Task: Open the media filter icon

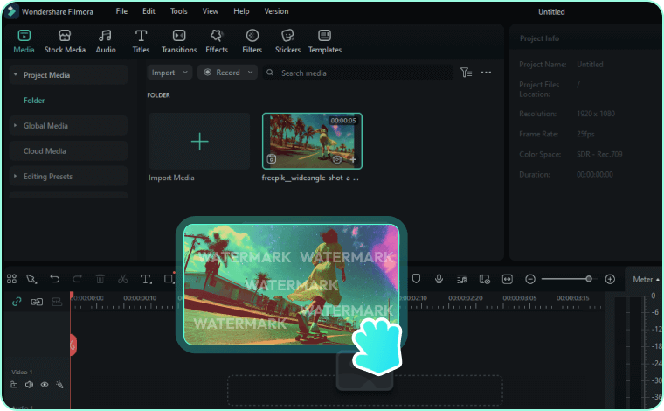Action: (466, 73)
